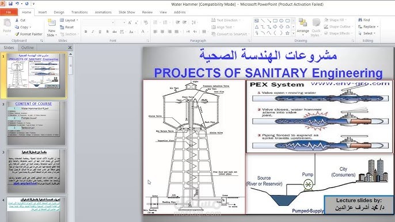This screenshot has height=222, width=395.
Task: Open Shape Outline color options
Action: (x=339, y=26)
